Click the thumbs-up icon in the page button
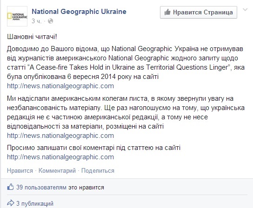Viewport: 253px width, 208px height. tap(167, 12)
